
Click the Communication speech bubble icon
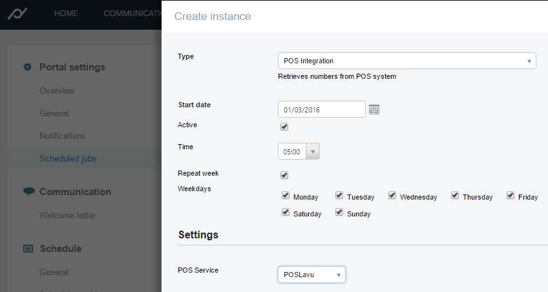28,192
